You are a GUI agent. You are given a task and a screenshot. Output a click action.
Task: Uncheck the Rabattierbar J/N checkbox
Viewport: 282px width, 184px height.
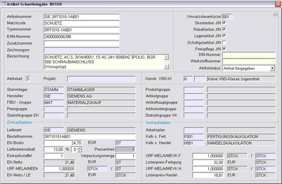224,29
